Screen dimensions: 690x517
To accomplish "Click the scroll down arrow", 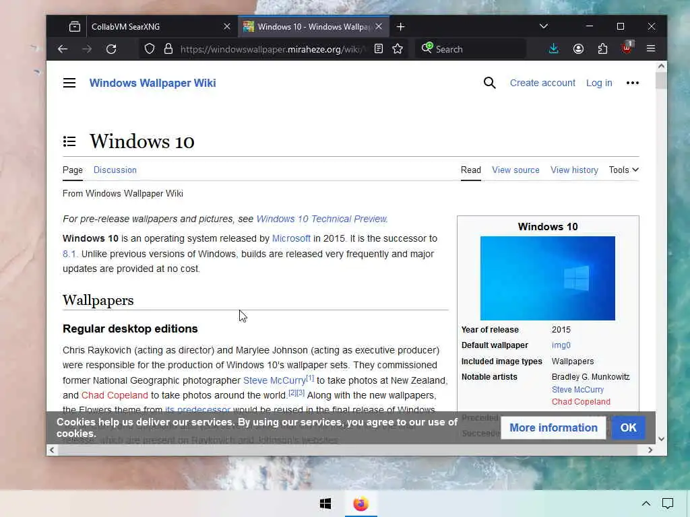I will click(x=661, y=439).
